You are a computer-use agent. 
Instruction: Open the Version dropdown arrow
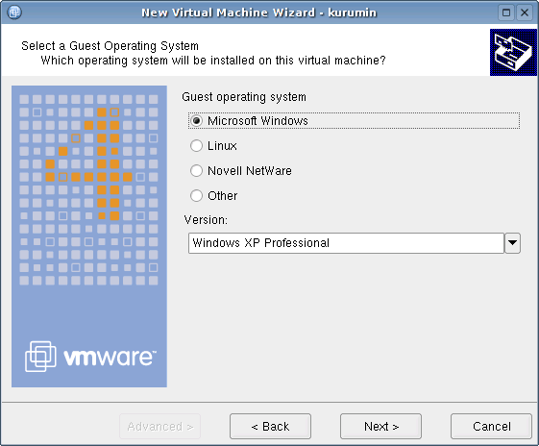pyautogui.click(x=512, y=243)
